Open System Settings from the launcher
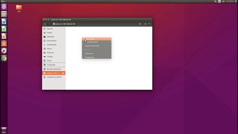Screen dimensions: 238x134 (x=4, y=51)
